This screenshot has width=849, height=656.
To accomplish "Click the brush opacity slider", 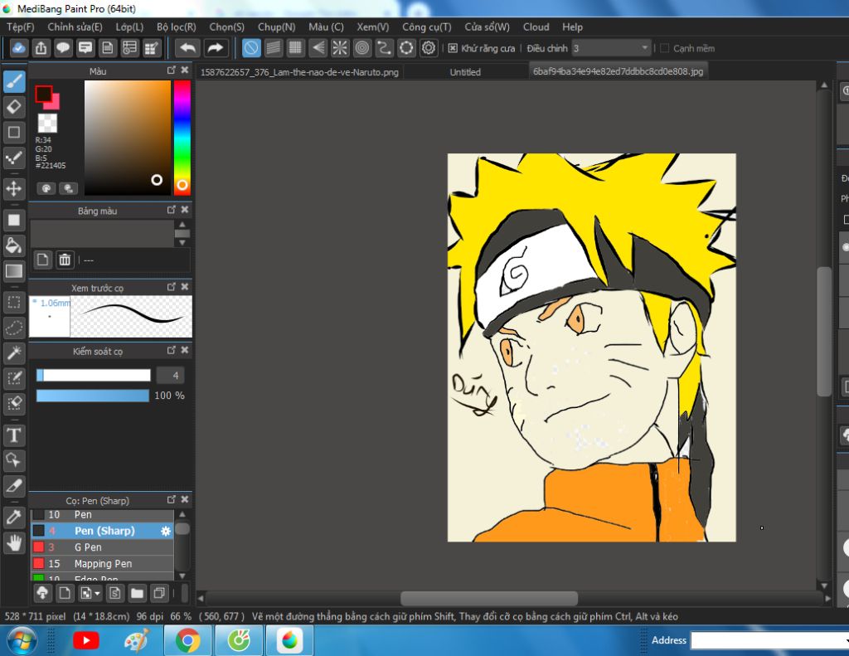I will [x=93, y=396].
